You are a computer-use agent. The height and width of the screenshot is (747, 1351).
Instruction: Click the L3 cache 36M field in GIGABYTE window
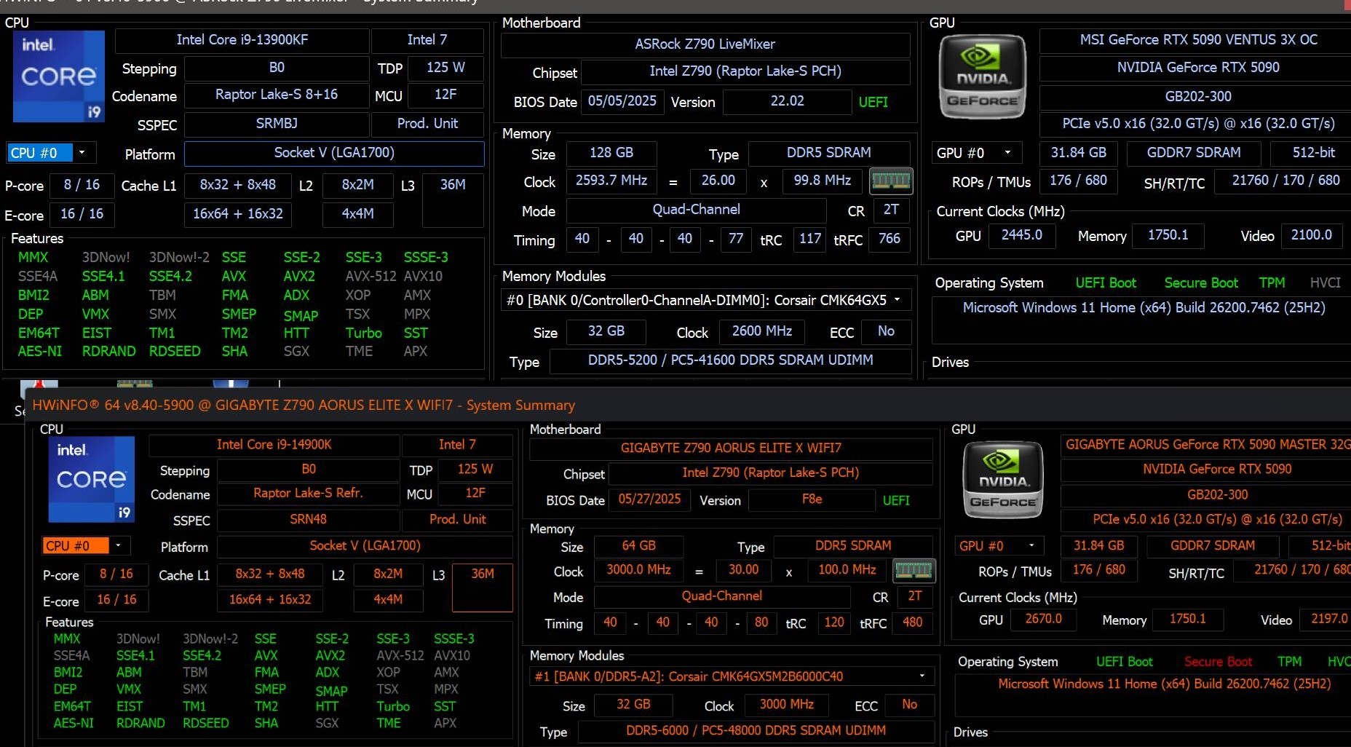pos(482,587)
